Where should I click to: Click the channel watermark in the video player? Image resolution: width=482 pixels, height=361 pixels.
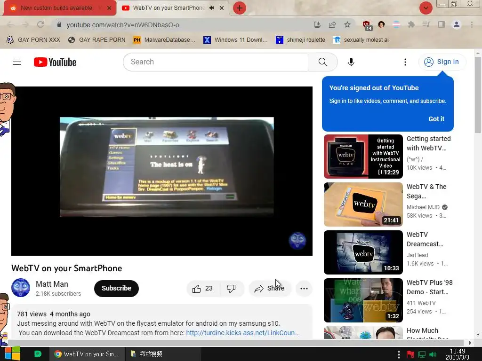point(297,240)
